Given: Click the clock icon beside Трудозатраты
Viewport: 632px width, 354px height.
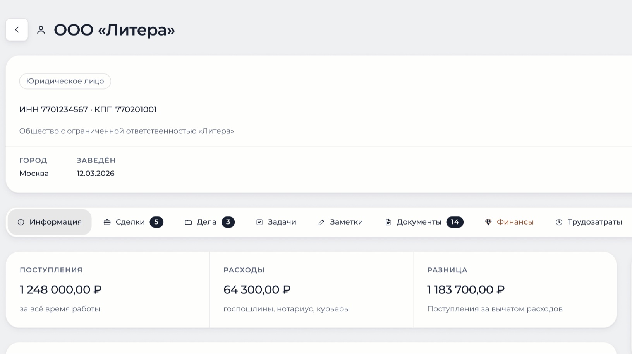Looking at the screenshot, I should coord(559,222).
